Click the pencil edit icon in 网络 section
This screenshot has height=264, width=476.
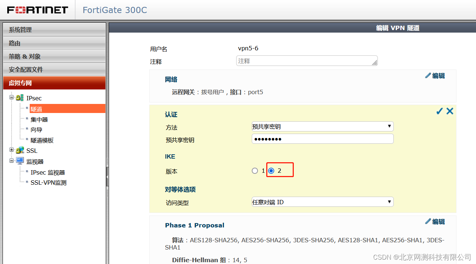coord(428,75)
